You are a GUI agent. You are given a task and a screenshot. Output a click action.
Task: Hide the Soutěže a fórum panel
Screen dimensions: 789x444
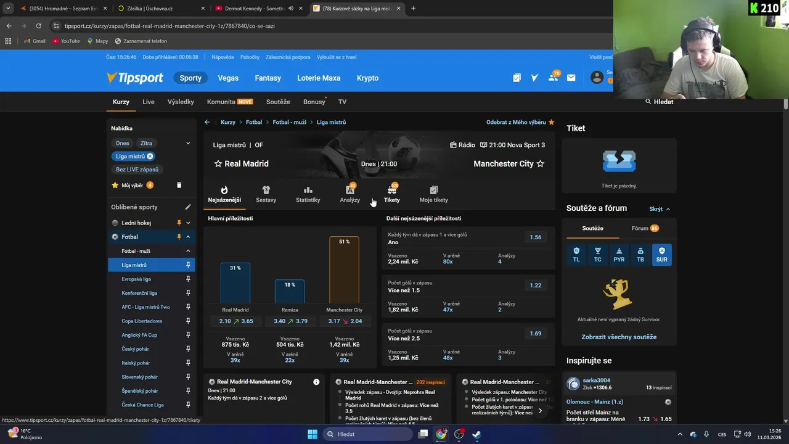[x=660, y=209]
